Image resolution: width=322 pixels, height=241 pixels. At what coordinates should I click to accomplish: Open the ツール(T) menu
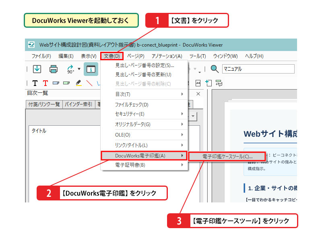[x=198, y=56]
